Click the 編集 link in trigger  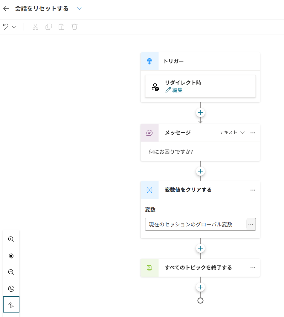click(x=174, y=90)
